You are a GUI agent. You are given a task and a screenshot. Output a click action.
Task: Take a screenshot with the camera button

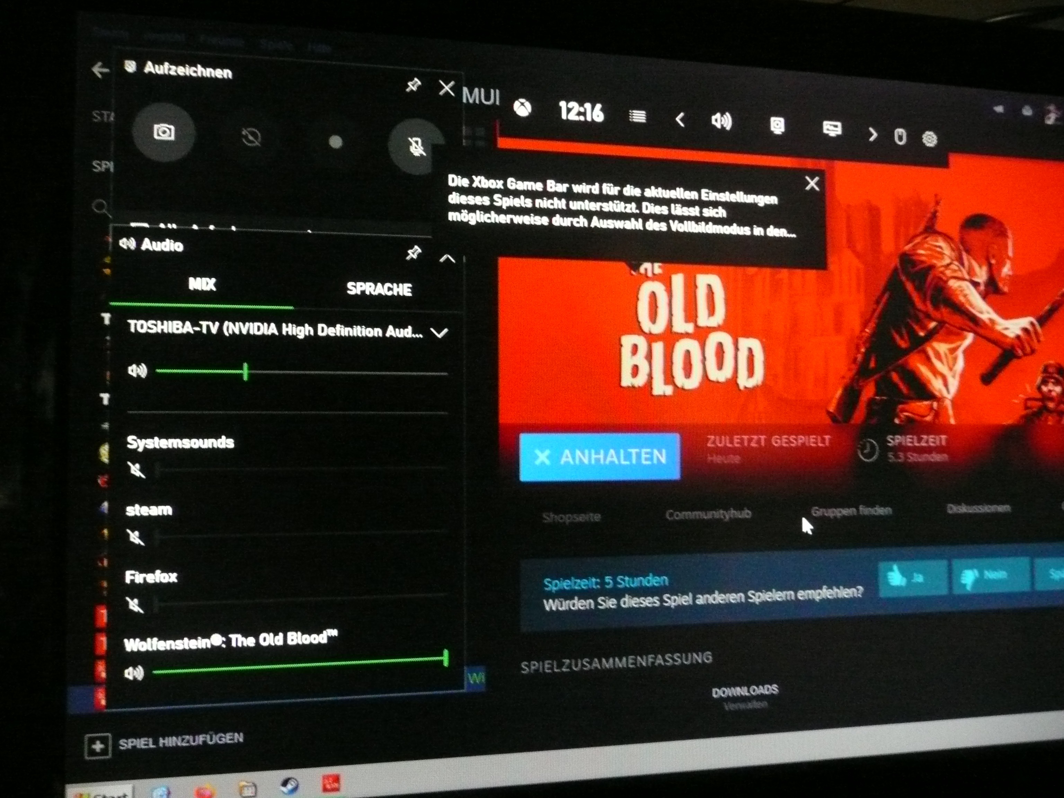[164, 132]
